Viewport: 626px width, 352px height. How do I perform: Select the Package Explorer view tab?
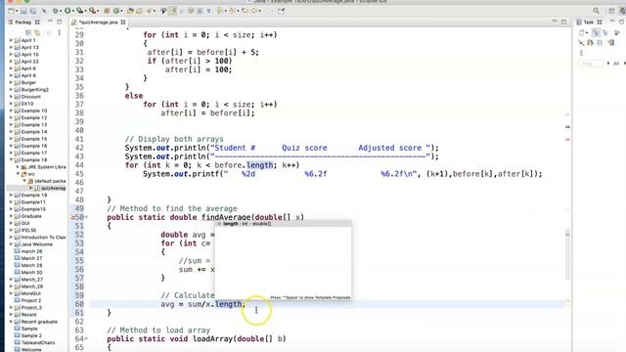(x=23, y=22)
